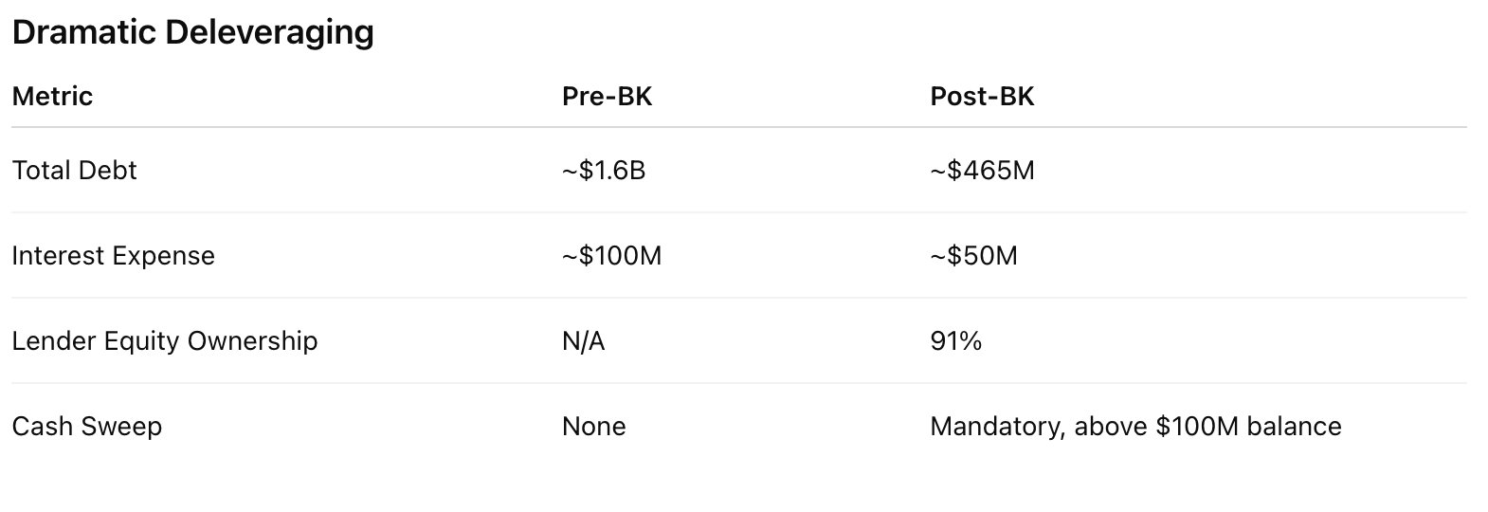The height and width of the screenshot is (512, 1488).
Task: Select the ~$100M interest expense cell
Action: [x=611, y=255]
